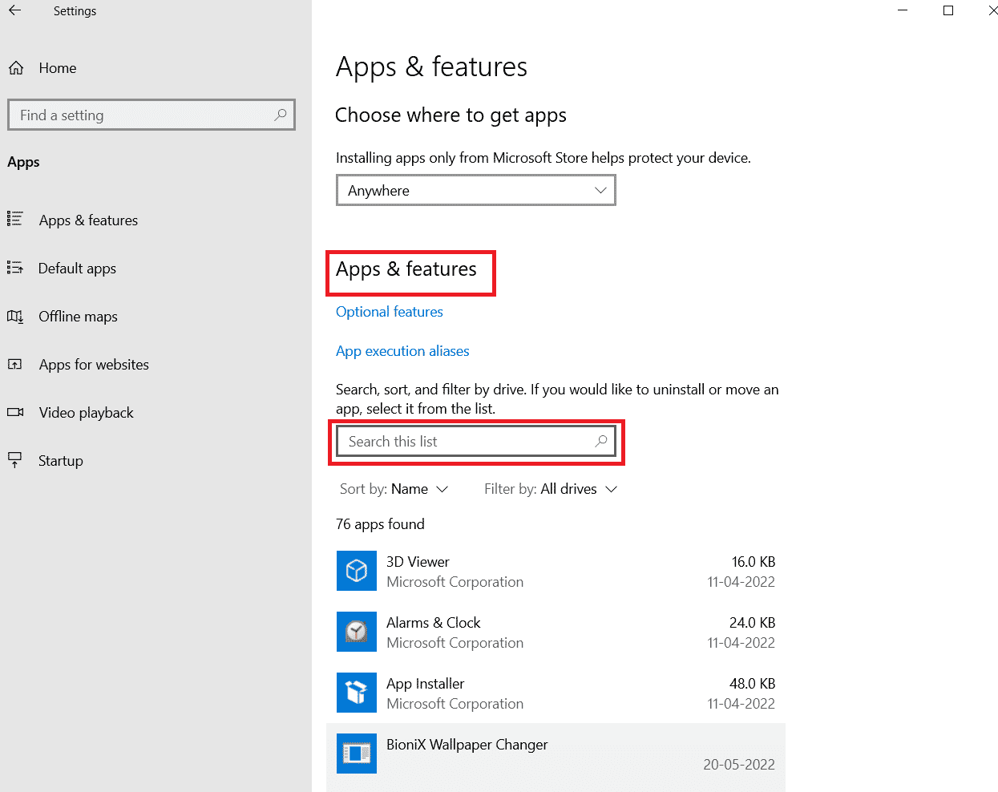Open Video playback settings
Screen dimensions: 998x792
pos(86,413)
